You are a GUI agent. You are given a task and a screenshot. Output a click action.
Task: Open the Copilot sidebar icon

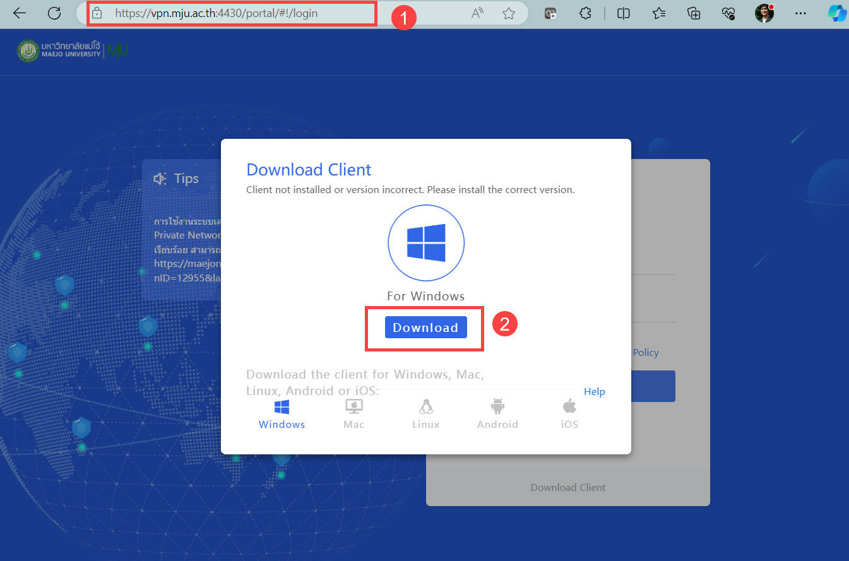point(836,13)
